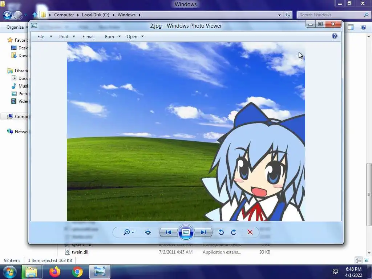
Task: Click the search magnifier in Explorer
Action: coord(367,15)
